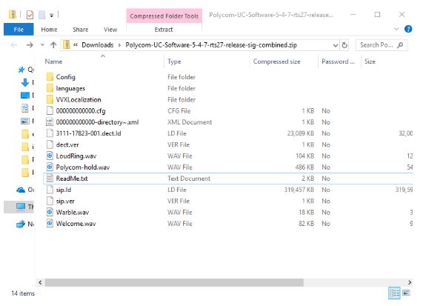Open the Share ribbon tab
The width and height of the screenshot is (423, 306).
81,30
